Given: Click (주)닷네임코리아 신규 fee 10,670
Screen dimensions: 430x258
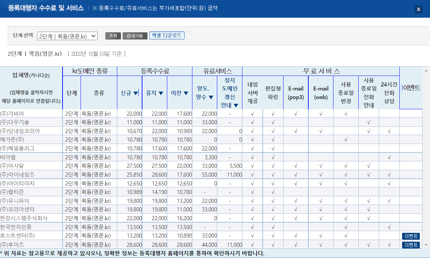Looking at the screenshot, I should (x=134, y=131).
